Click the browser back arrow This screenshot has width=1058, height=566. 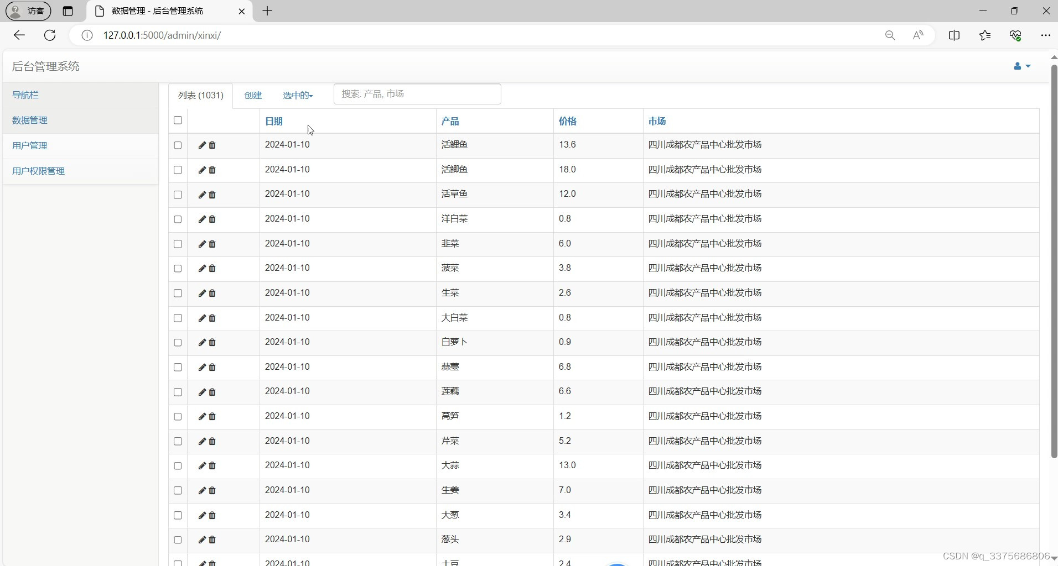(x=19, y=35)
